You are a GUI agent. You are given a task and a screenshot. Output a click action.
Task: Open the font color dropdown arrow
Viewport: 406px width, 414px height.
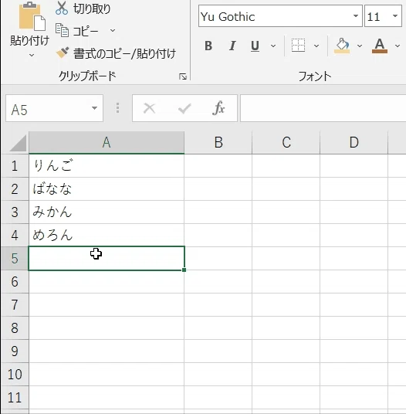398,46
